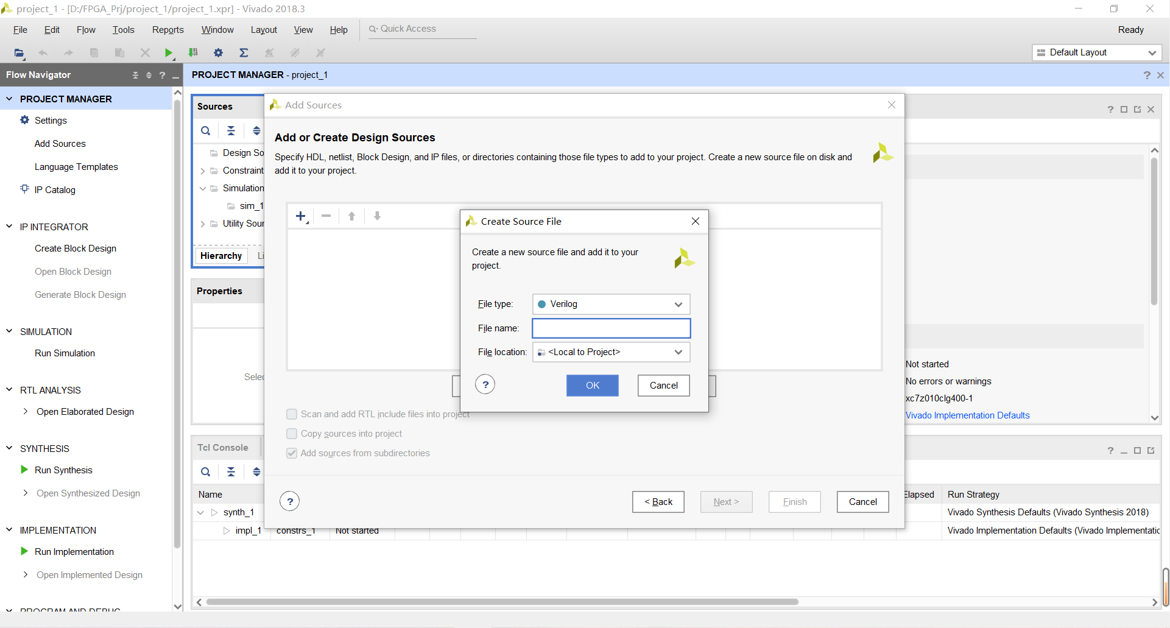
Task: Expand Open Elaborated Design item
Action: tap(25, 411)
